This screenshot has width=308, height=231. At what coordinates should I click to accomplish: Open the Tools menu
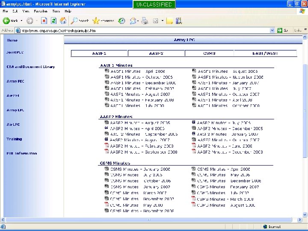click(x=56, y=11)
